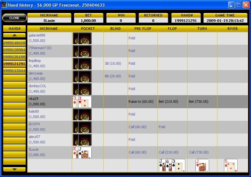Click ID1974's face-down pocket cards
Screen dimensions: 251x177
pyautogui.click(x=82, y=127)
